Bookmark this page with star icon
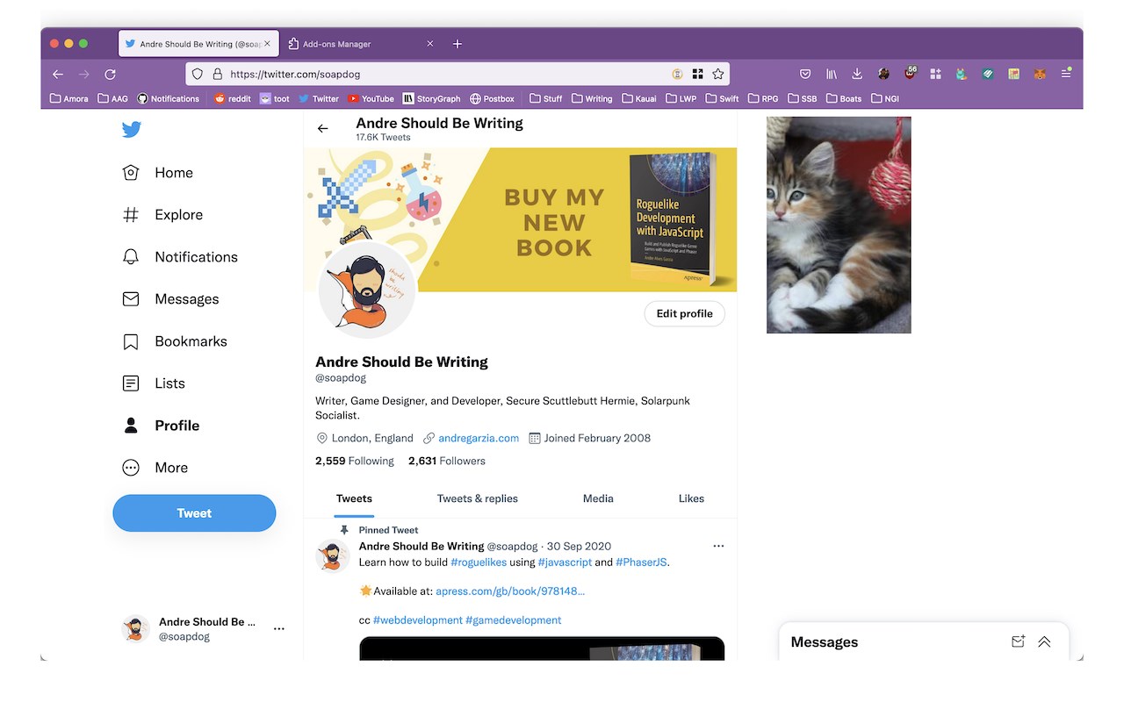1124x702 pixels. [x=718, y=75]
